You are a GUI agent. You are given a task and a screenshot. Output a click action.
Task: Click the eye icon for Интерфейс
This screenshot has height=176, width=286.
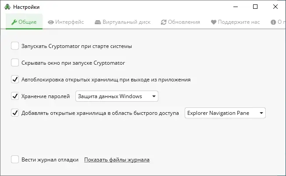51,22
